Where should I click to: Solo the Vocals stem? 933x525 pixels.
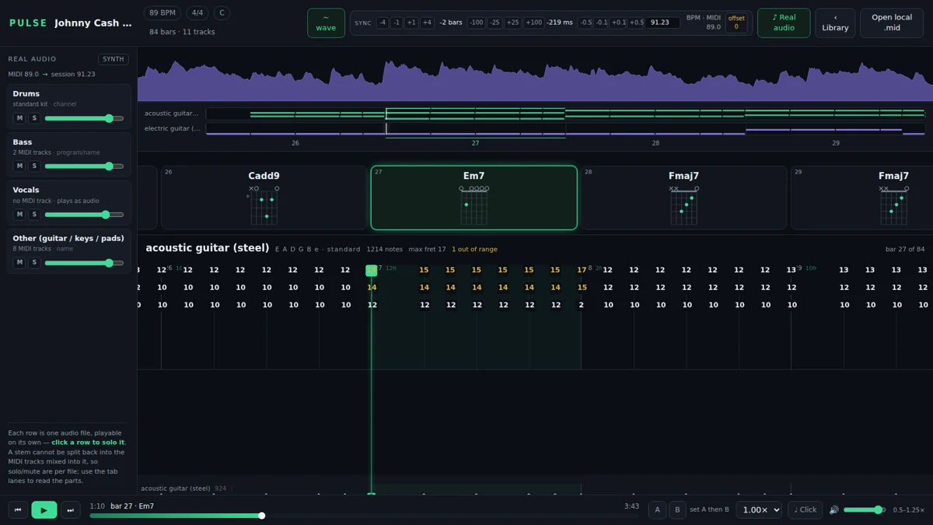coord(34,215)
